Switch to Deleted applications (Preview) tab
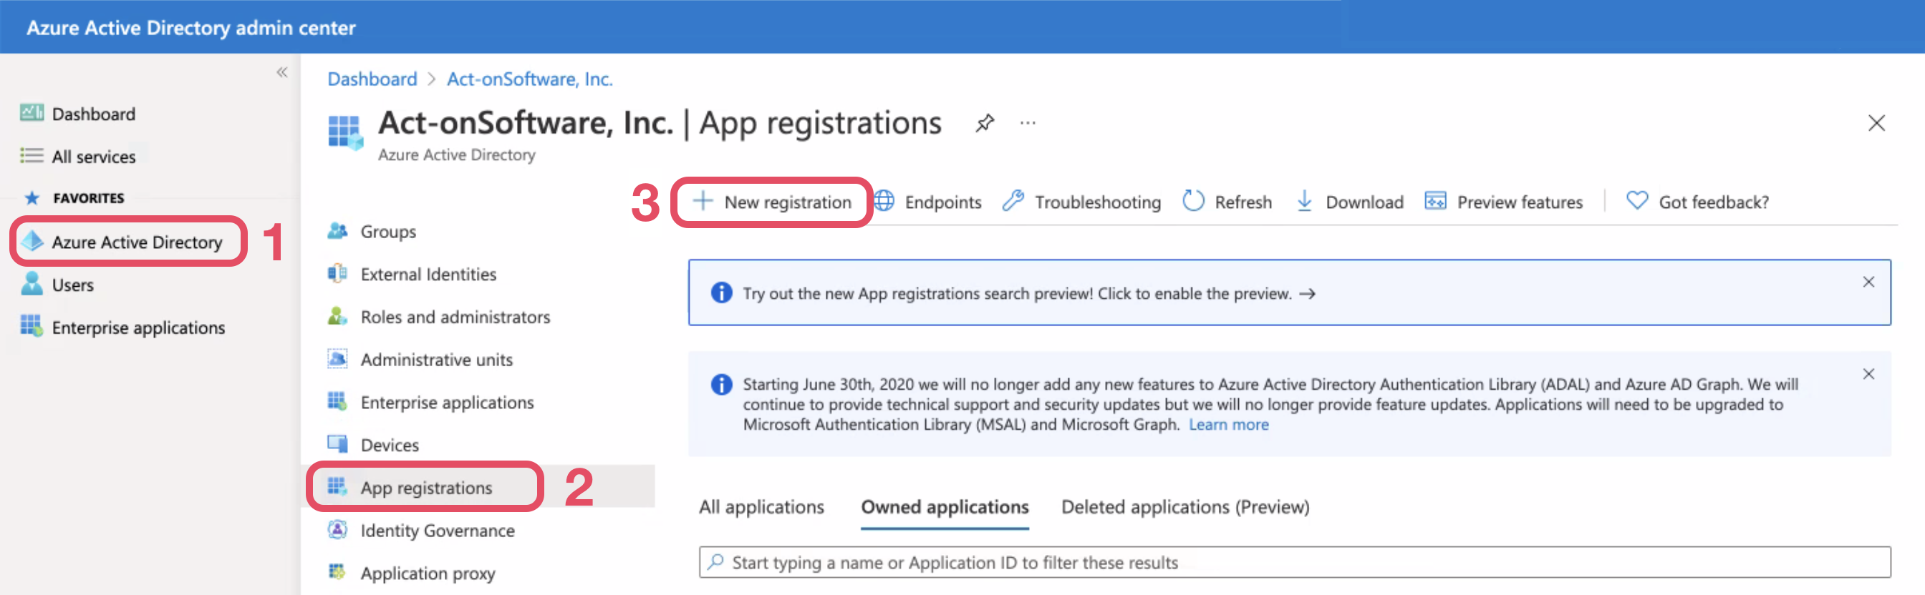The width and height of the screenshot is (1925, 595). pos(1185,507)
